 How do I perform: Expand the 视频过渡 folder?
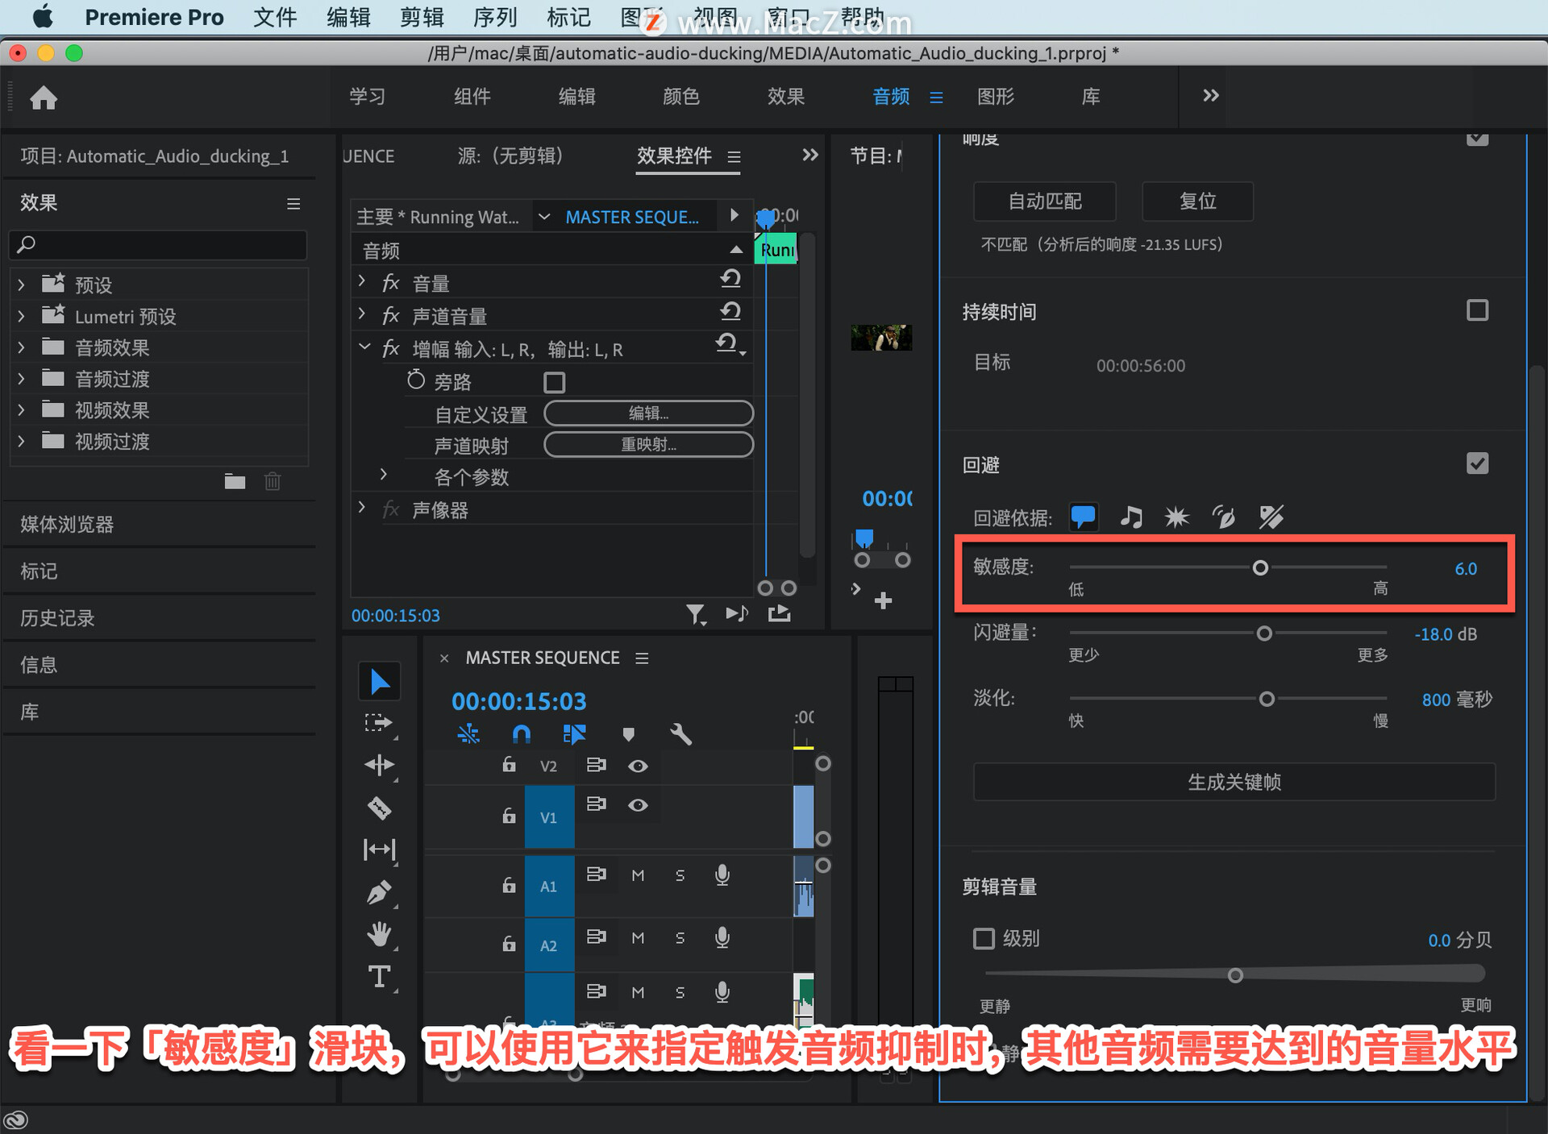[22, 441]
